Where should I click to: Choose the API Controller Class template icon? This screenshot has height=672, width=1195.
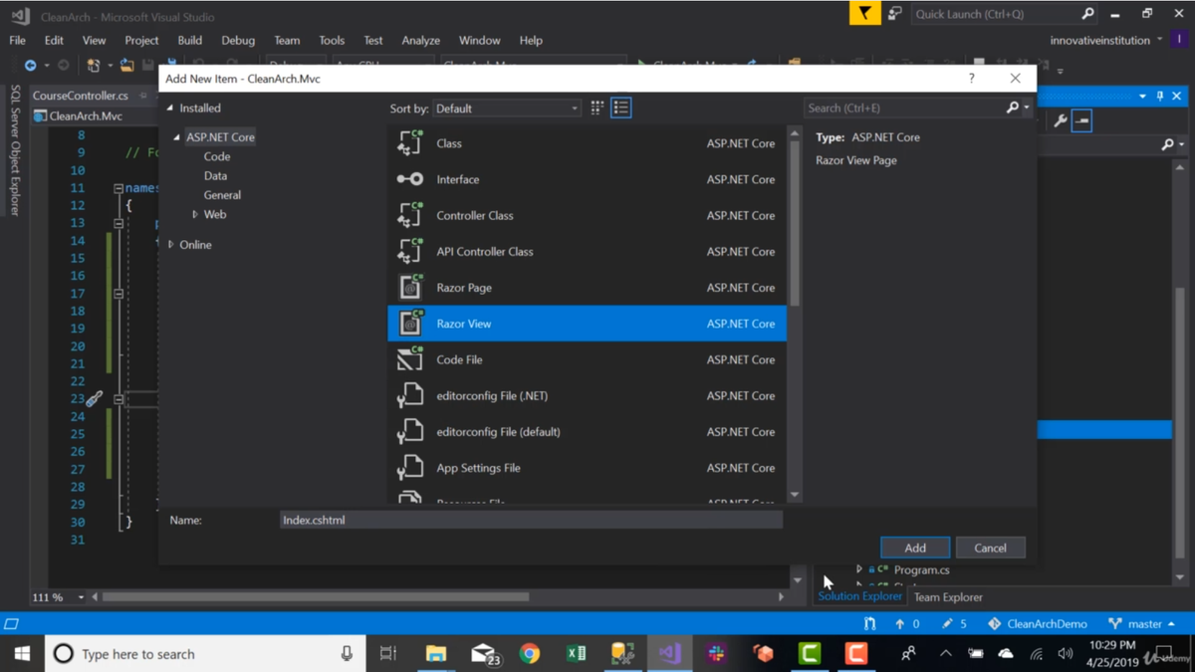click(410, 251)
